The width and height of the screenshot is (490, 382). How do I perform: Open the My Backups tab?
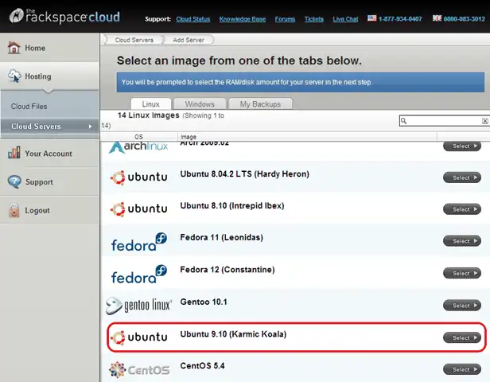point(260,104)
